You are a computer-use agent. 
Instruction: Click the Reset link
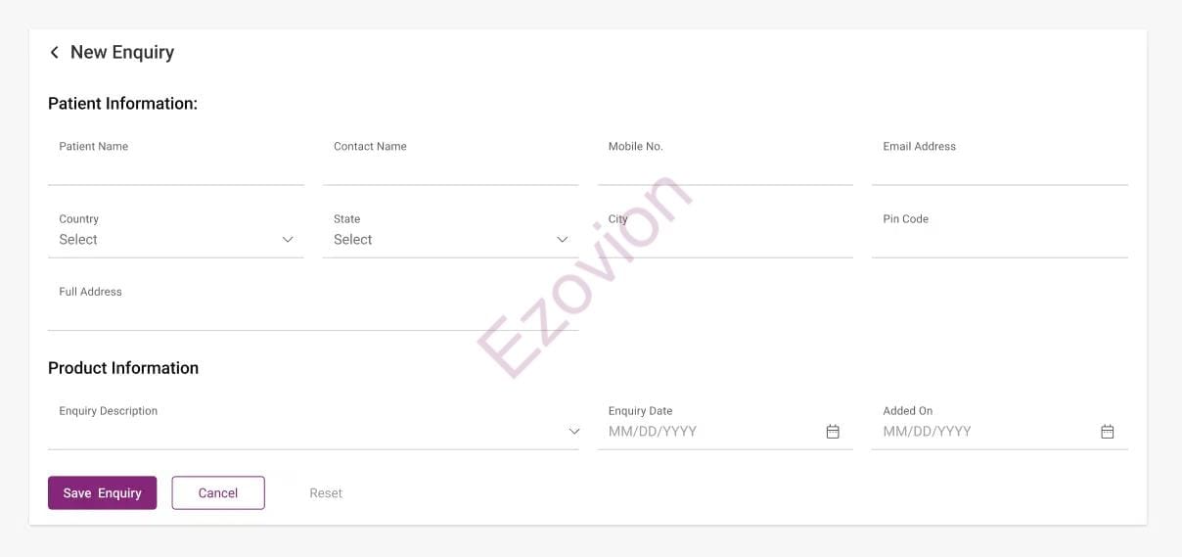point(326,493)
